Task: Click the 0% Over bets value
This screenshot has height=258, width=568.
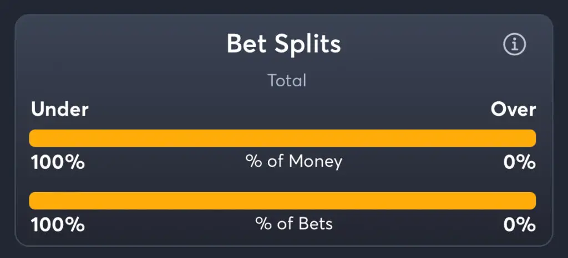Action: (519, 225)
